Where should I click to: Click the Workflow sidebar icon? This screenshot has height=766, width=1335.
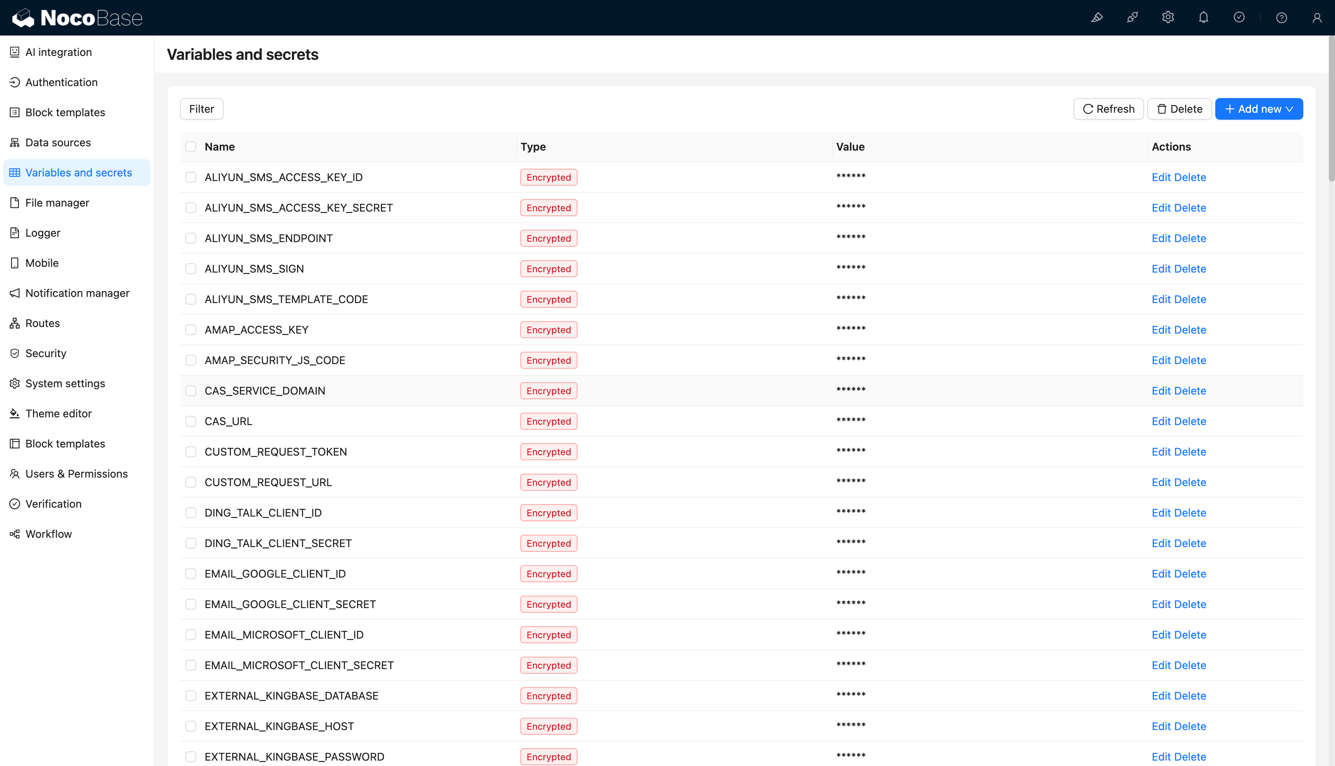(15, 534)
